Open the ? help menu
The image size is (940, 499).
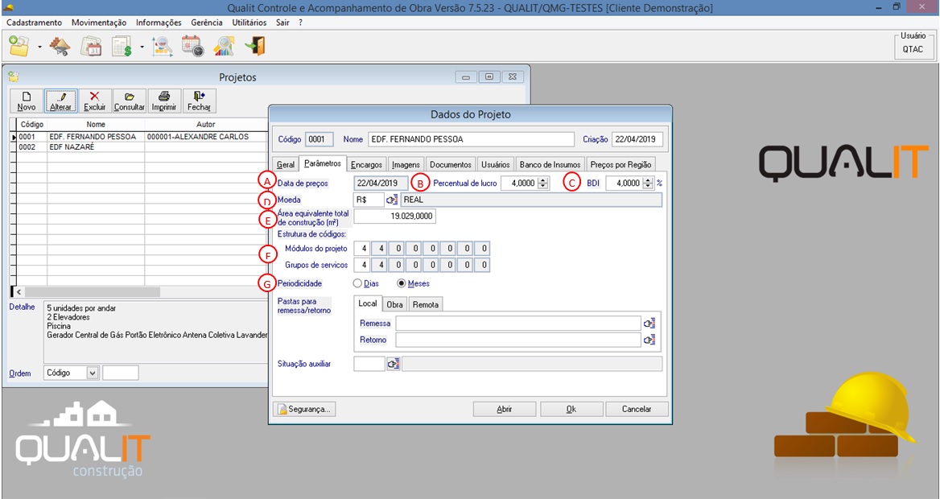click(300, 23)
